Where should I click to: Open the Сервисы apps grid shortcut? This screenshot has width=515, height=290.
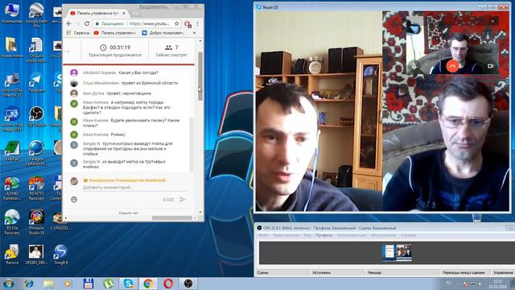pyautogui.click(x=77, y=33)
